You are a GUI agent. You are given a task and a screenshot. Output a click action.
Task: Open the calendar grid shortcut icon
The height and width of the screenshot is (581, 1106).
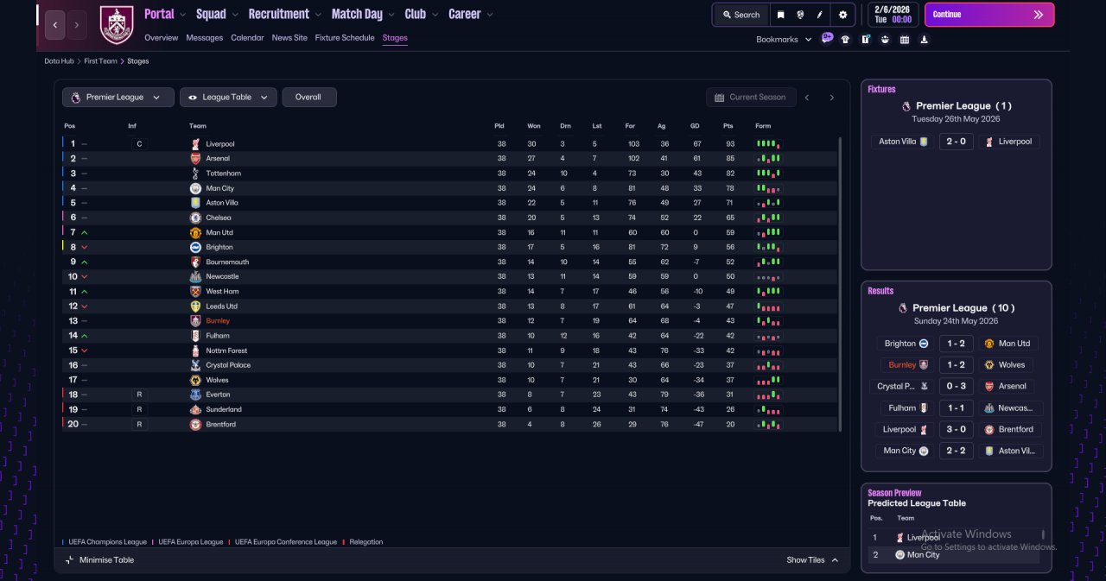[905, 39]
